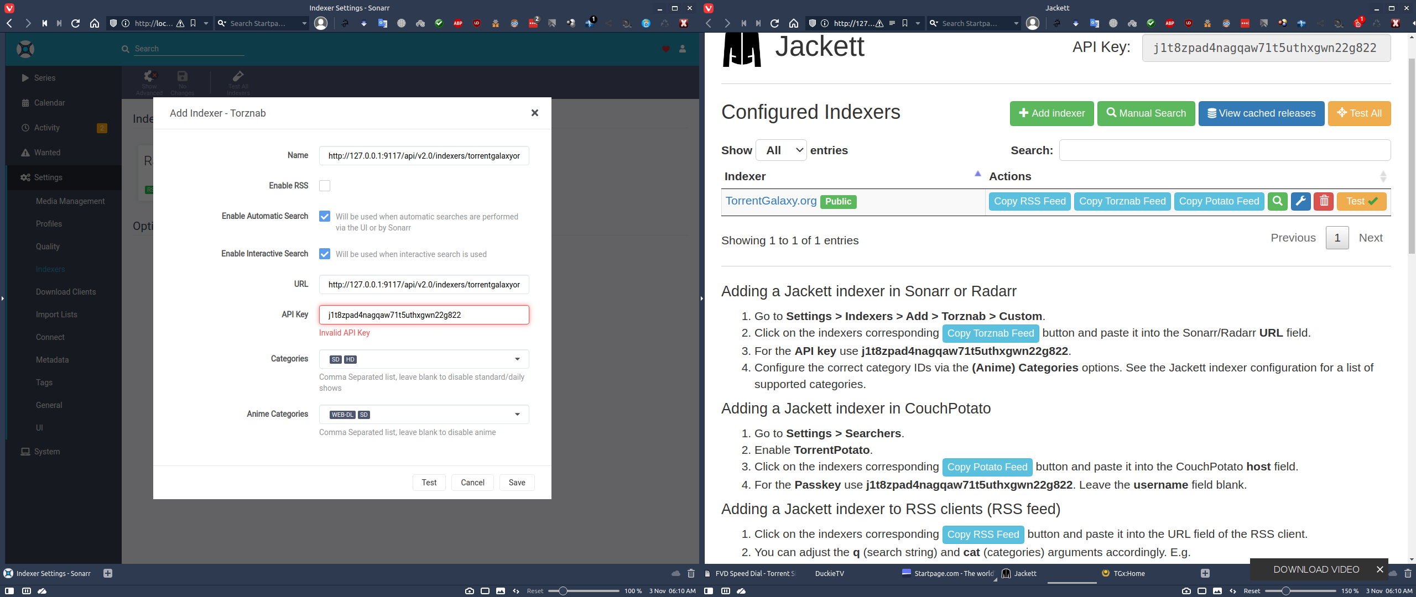Click the Test button in the dialog
1416x597 pixels.
point(429,483)
